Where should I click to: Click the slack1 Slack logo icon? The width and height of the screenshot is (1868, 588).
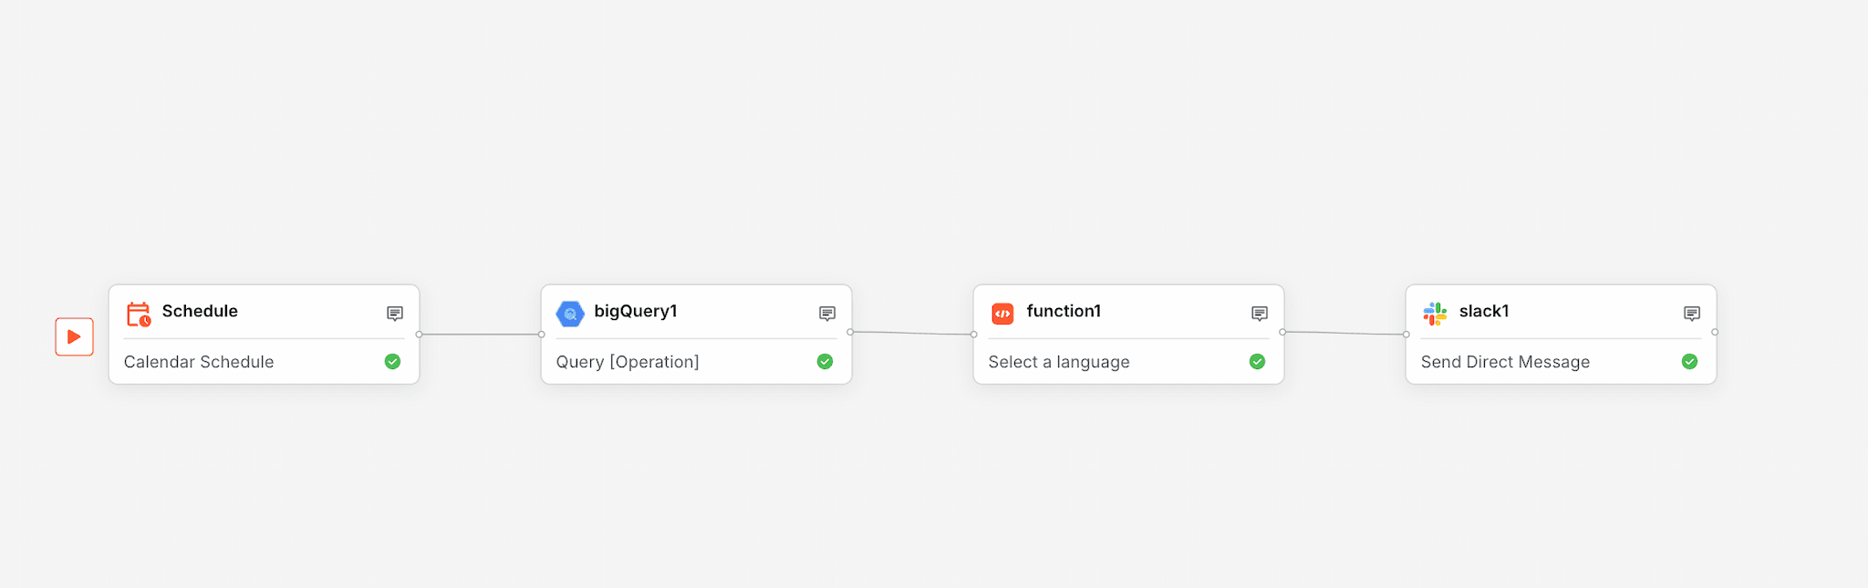[1435, 314]
